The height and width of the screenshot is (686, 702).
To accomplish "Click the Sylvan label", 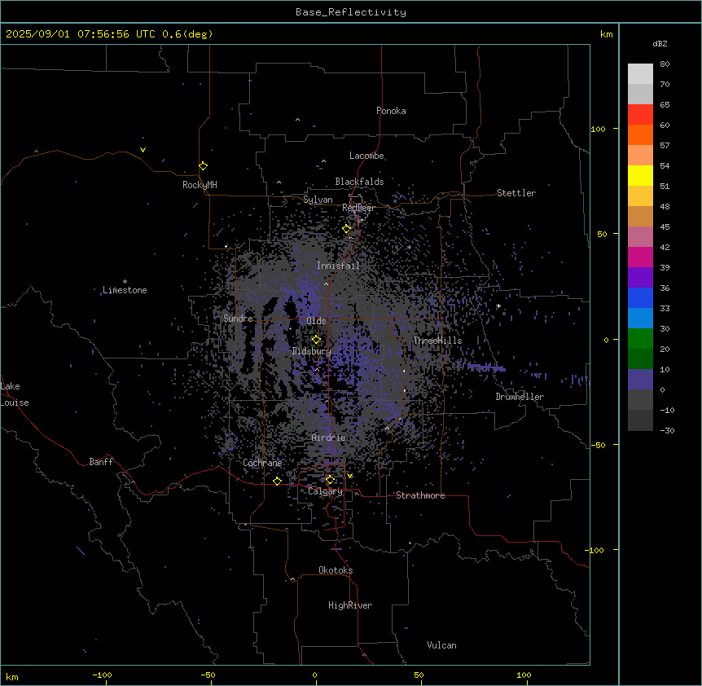I will click(x=318, y=200).
